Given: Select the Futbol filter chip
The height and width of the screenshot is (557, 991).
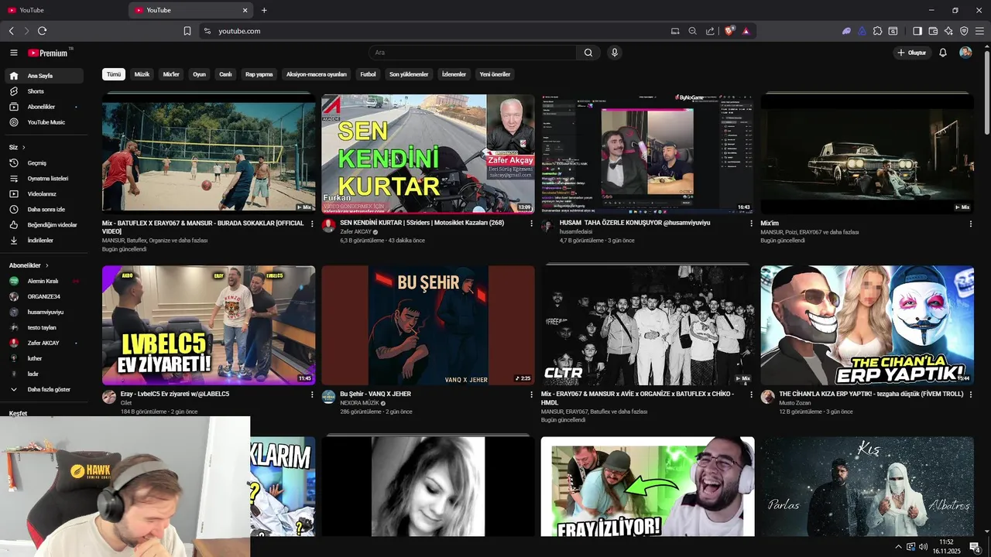Looking at the screenshot, I should coord(368,74).
